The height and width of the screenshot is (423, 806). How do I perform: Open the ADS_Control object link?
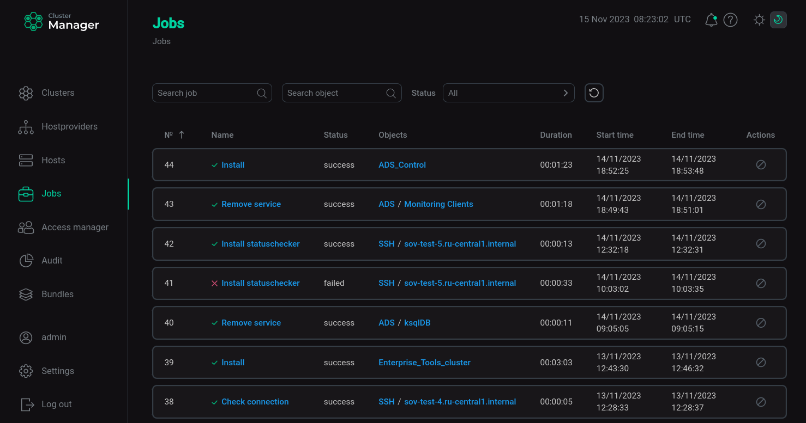tap(402, 165)
